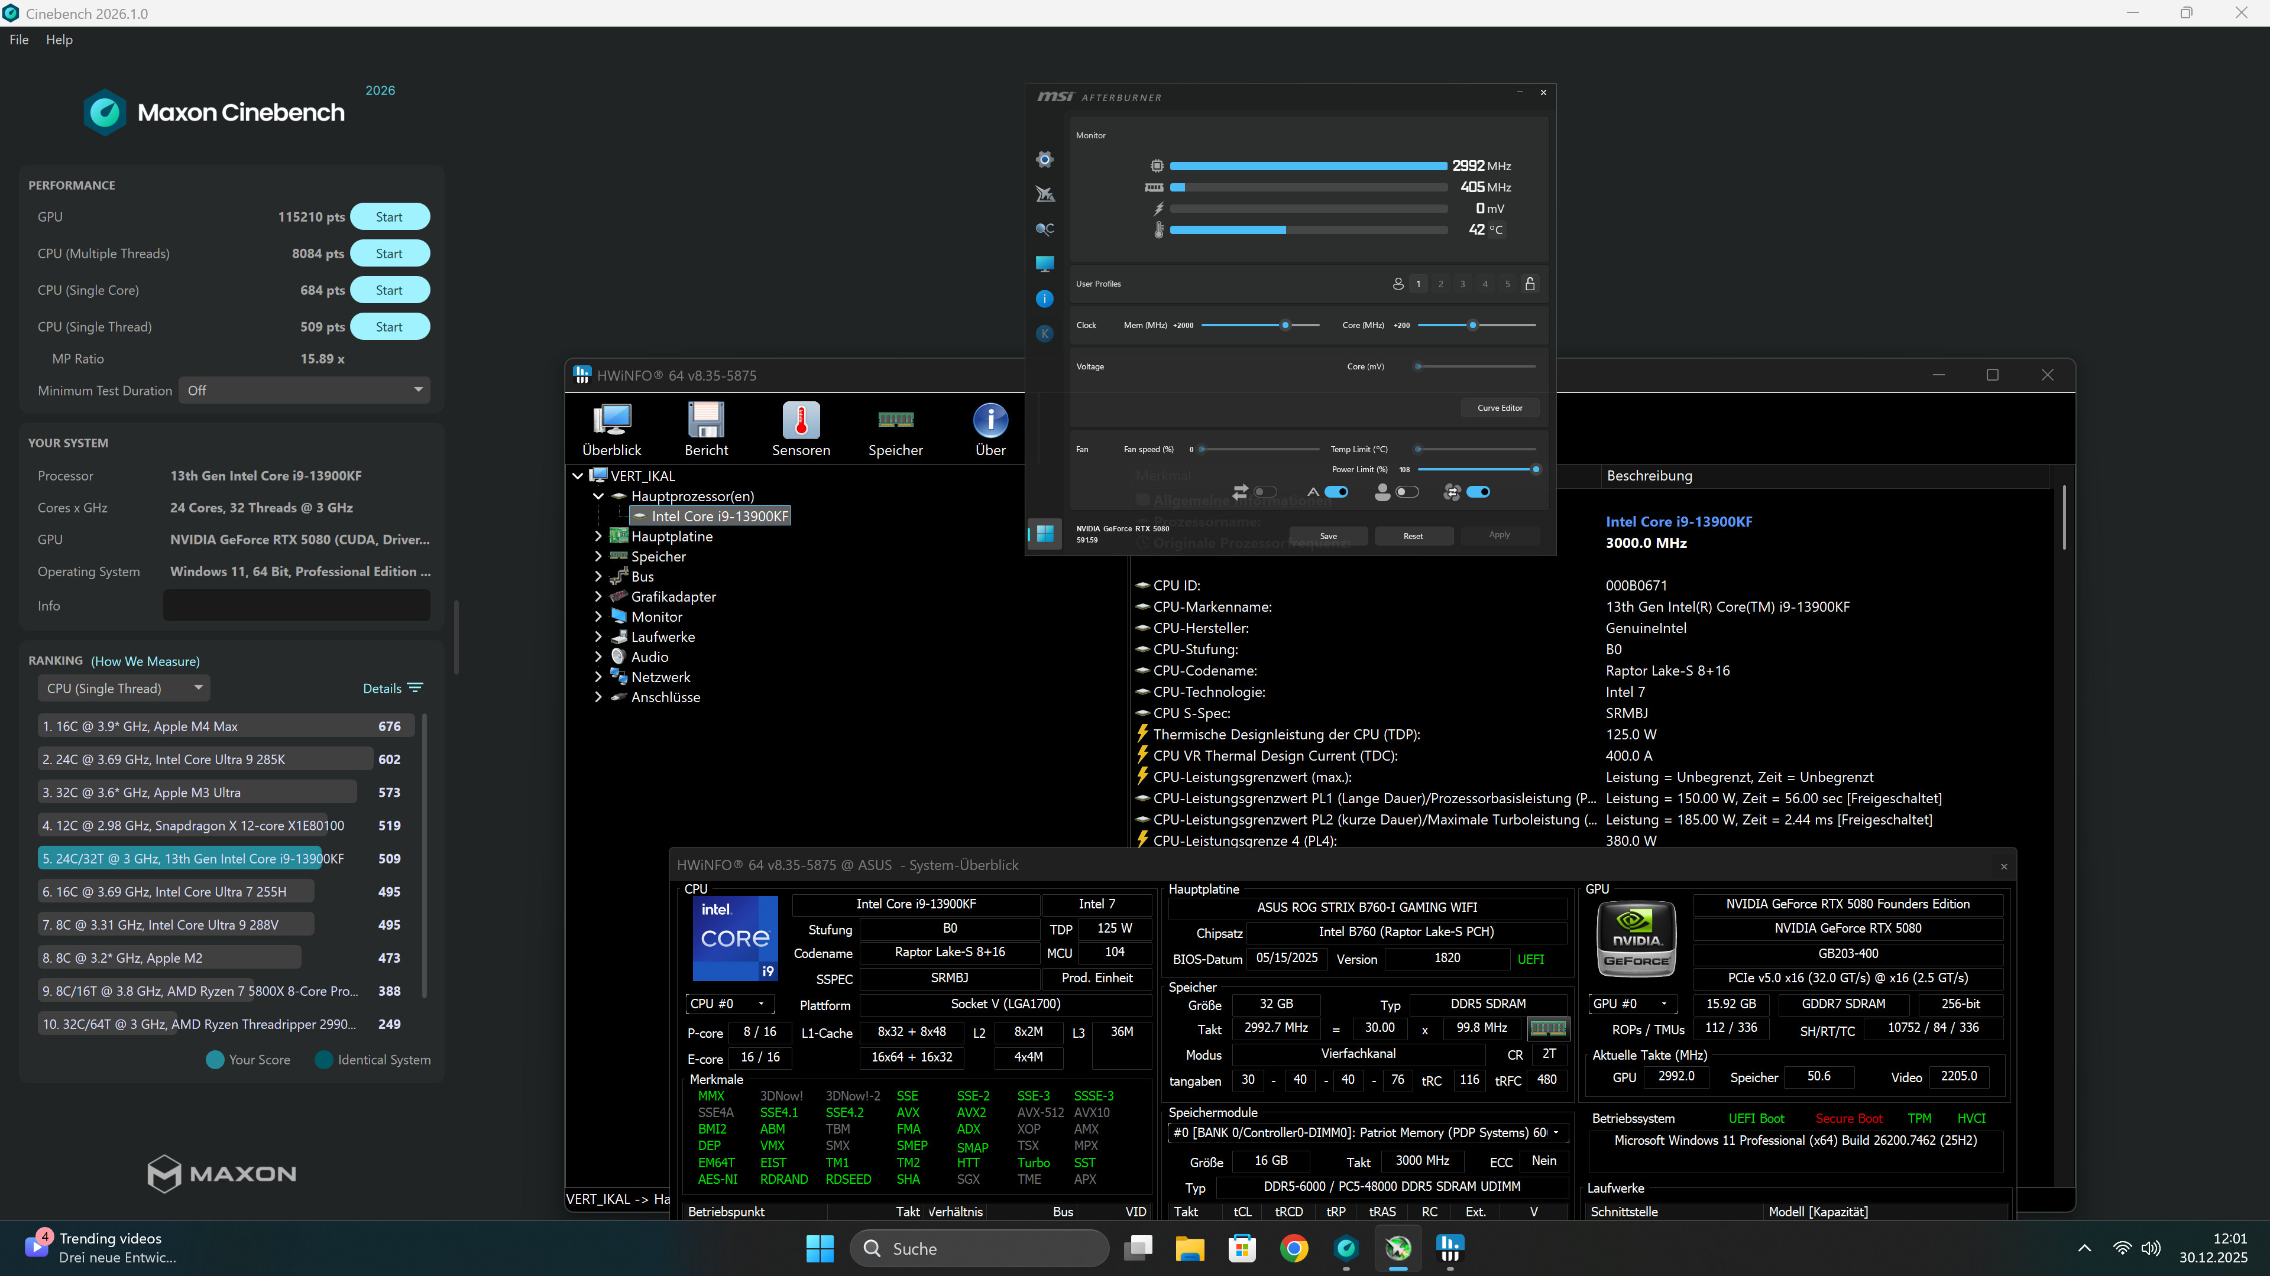
Task: Open the Help menu in Cinebench
Action: click(58, 40)
